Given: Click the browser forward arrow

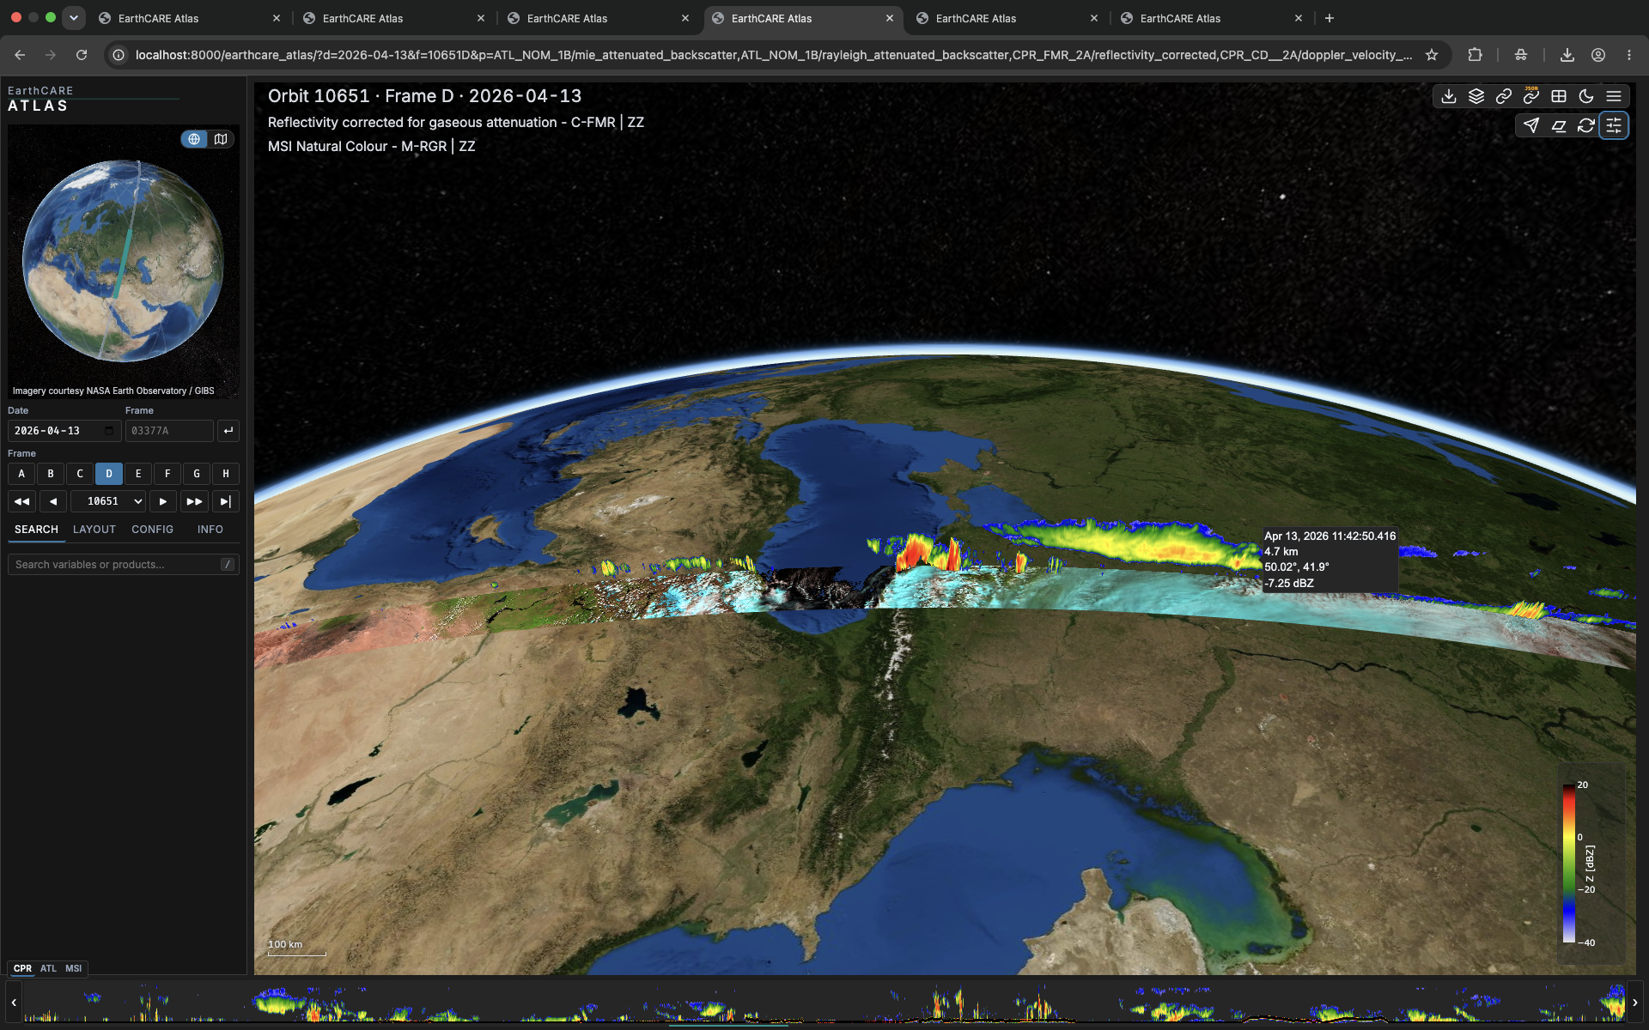Looking at the screenshot, I should (51, 55).
